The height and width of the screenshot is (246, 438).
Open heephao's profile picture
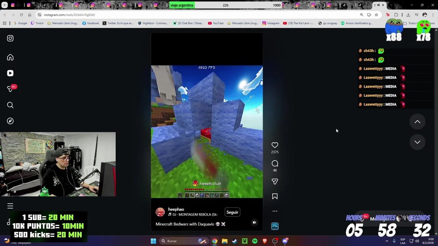click(x=160, y=212)
